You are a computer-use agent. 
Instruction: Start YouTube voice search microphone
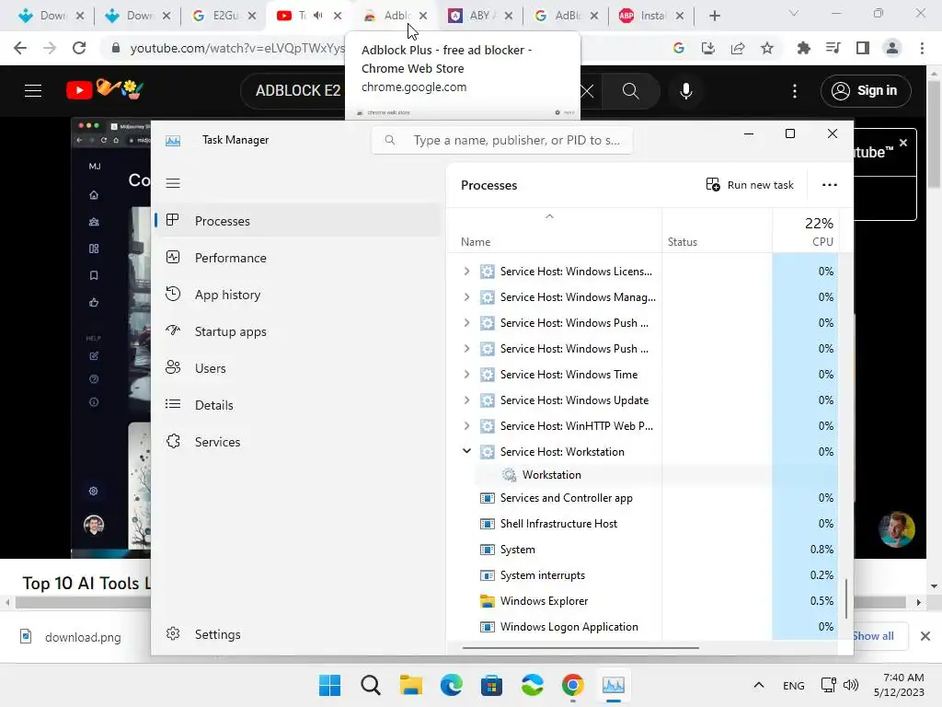(686, 91)
